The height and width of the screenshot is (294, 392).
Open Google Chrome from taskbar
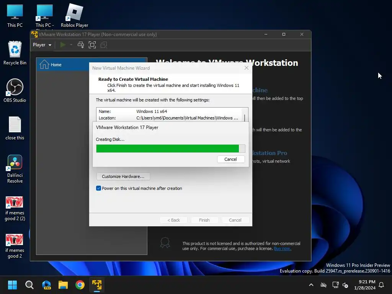tap(80, 285)
